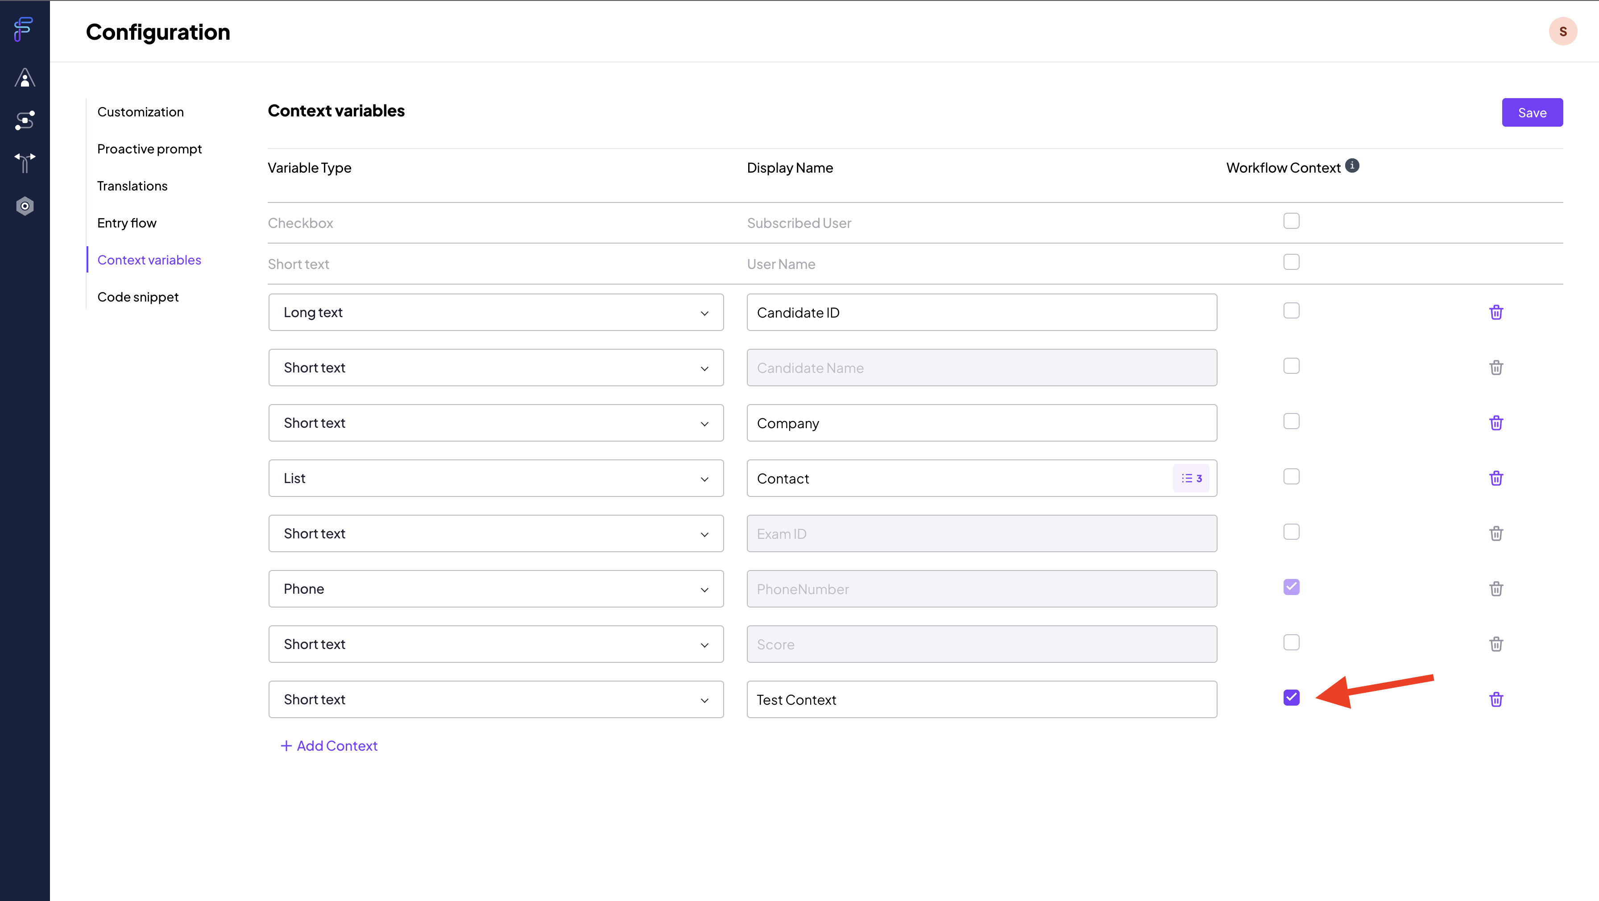Go to Customization settings
Viewport: 1599px width, 901px height.
pos(140,112)
